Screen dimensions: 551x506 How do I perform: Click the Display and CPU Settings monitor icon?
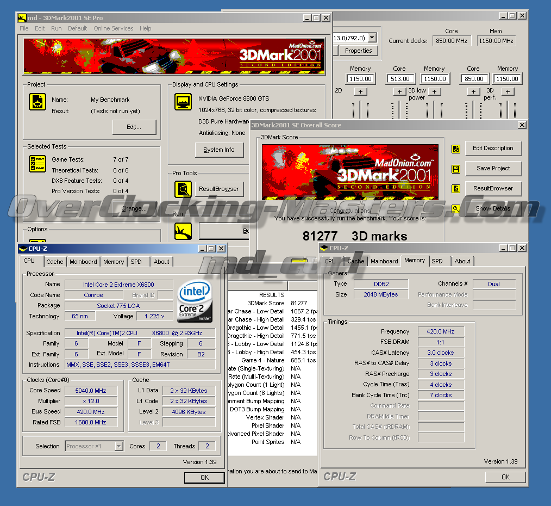pyautogui.click(x=183, y=102)
